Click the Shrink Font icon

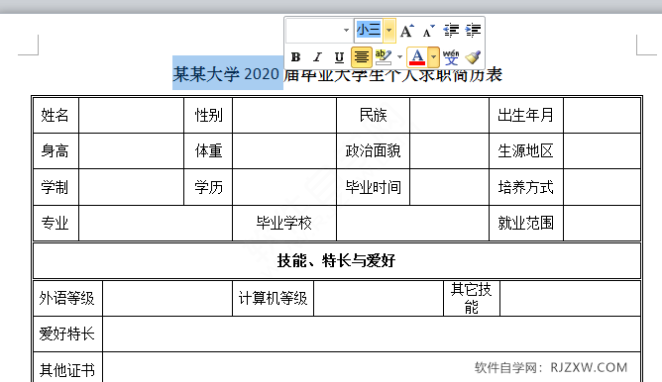[x=428, y=31]
